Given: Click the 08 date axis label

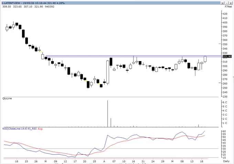Looking at the screenshot, I should click(182, 161).
